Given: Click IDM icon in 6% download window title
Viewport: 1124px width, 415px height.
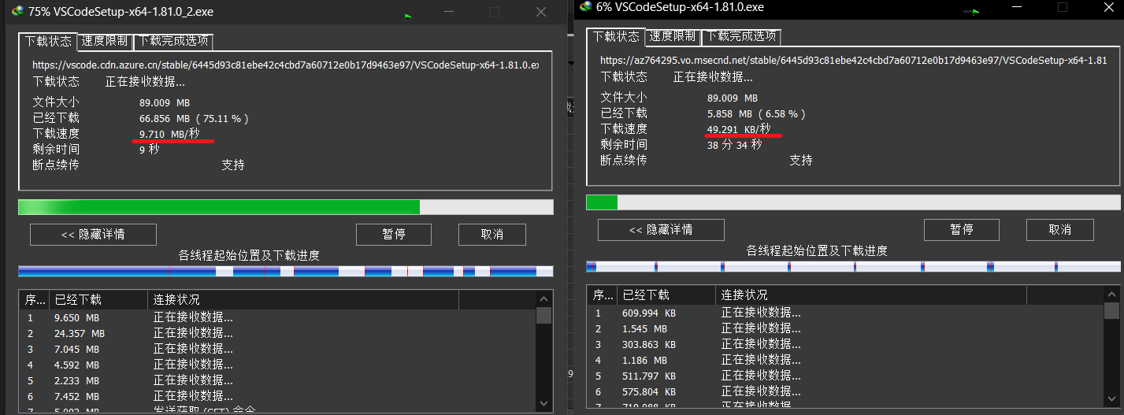Looking at the screenshot, I should pos(585,6).
